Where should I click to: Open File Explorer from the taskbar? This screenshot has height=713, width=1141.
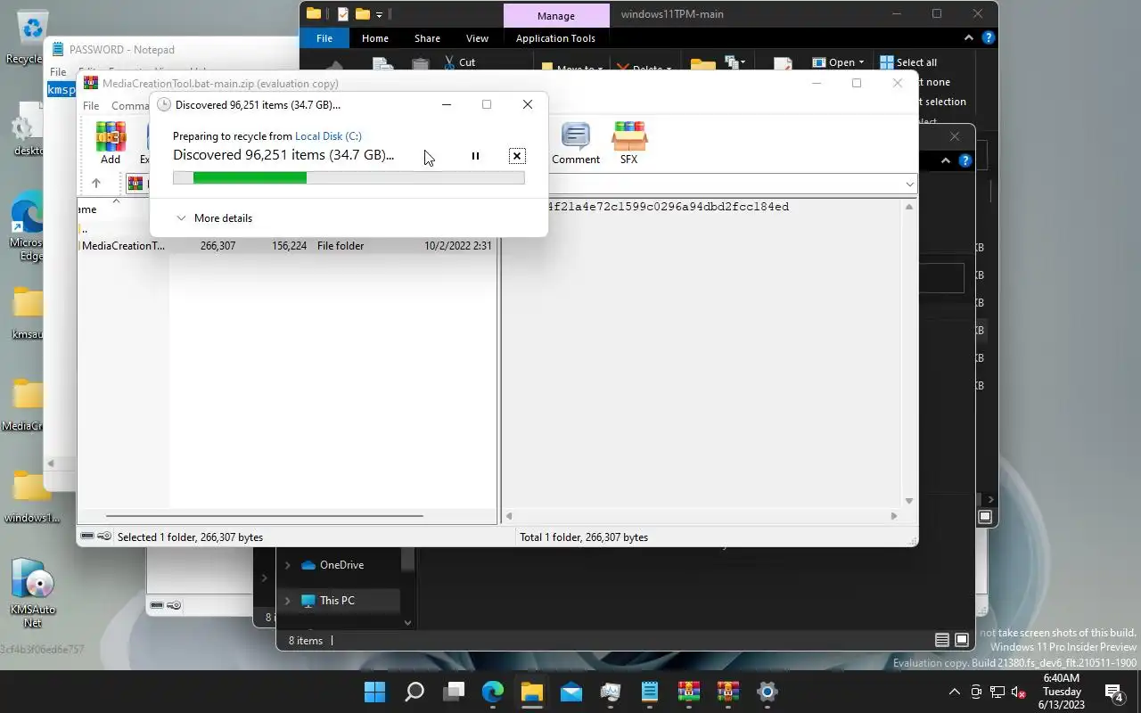pyautogui.click(x=532, y=692)
